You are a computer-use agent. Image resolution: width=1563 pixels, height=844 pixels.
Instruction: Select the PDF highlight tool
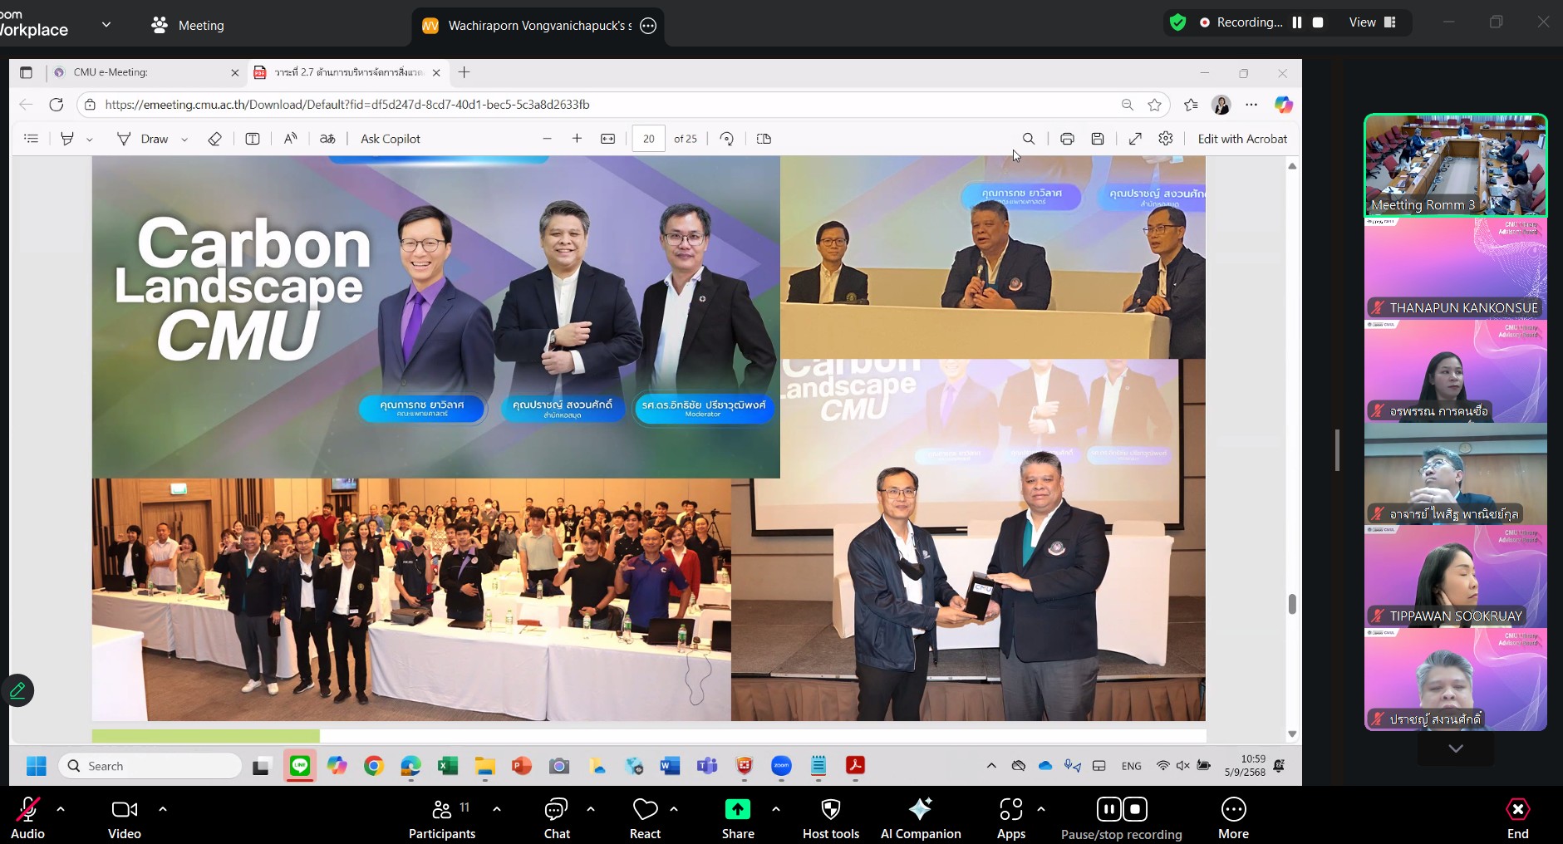[67, 139]
